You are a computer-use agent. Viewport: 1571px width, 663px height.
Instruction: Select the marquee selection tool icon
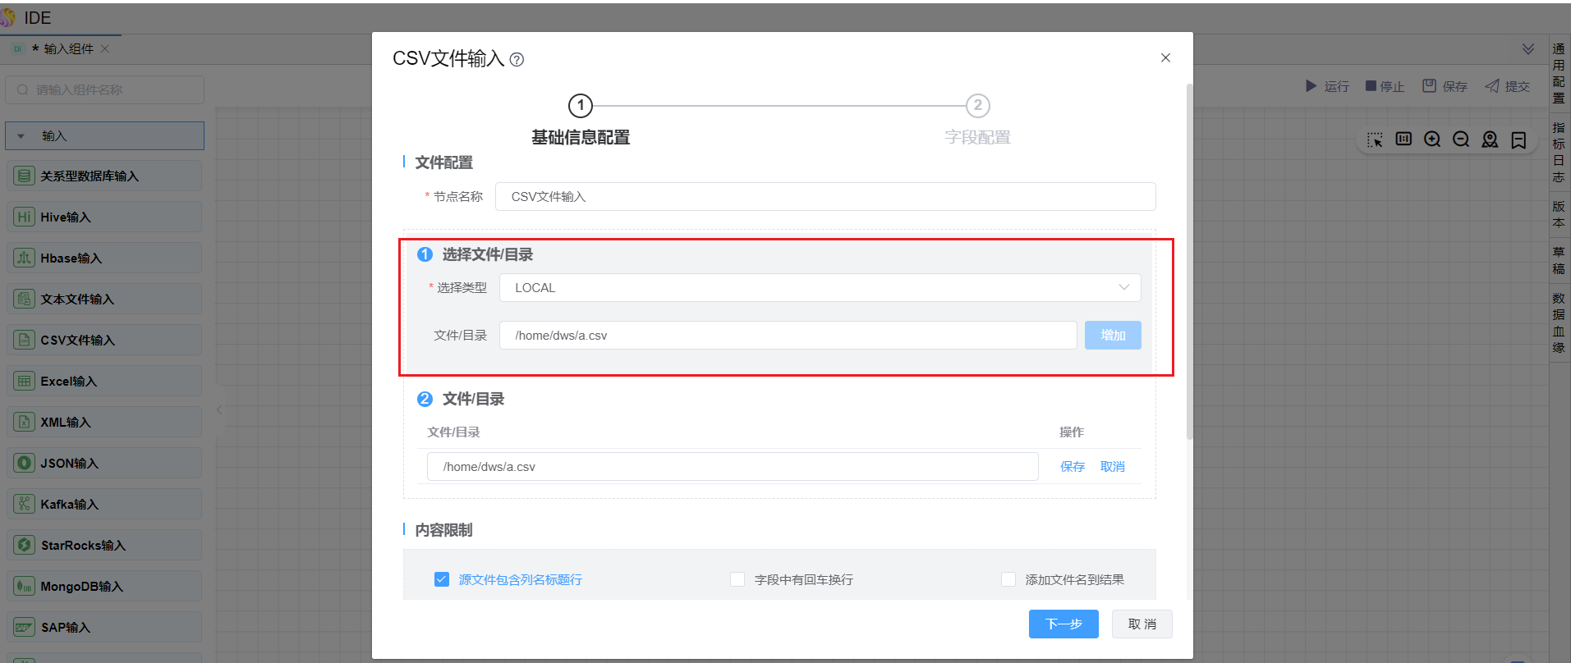click(x=1375, y=139)
